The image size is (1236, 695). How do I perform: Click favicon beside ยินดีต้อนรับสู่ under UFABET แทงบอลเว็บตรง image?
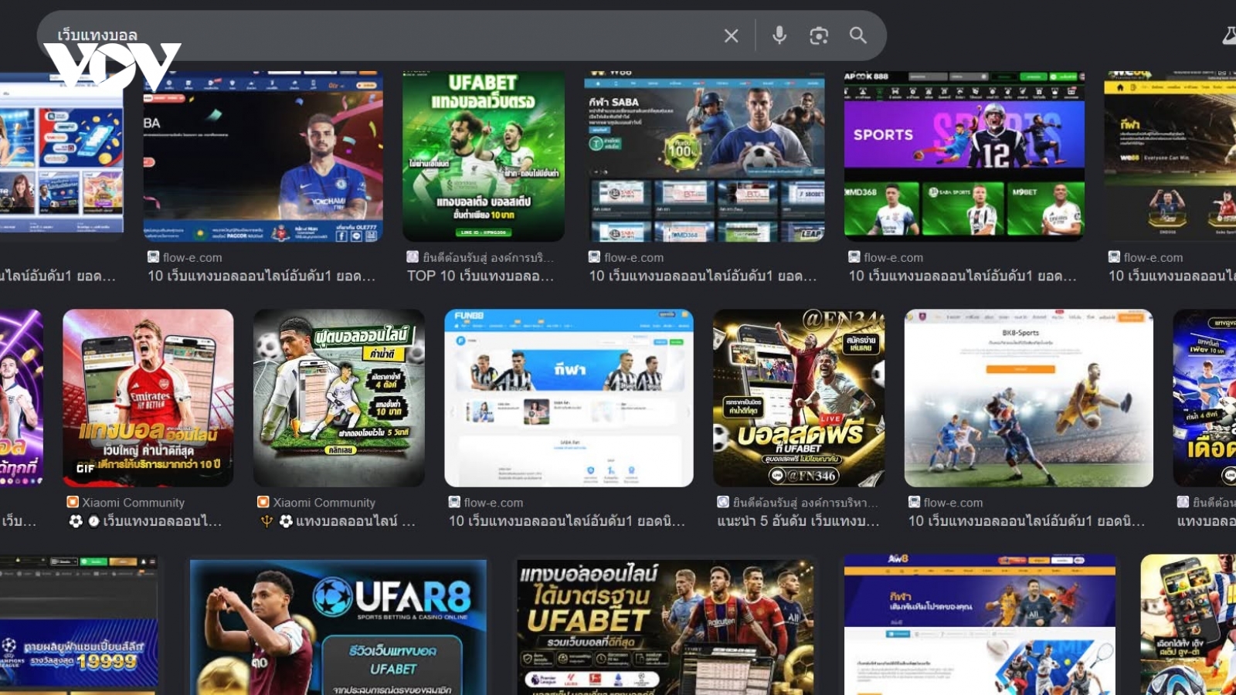[x=413, y=257]
